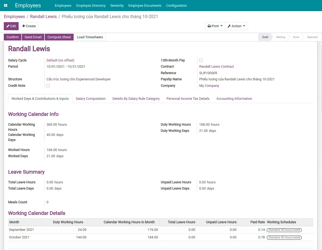Go to Randall Lewis breadcrumb
This screenshot has width=322, height=250.
[x=43, y=17]
